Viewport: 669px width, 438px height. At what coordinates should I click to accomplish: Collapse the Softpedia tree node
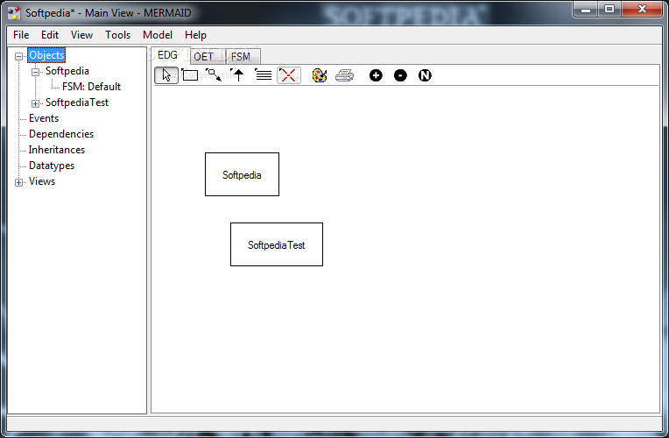[35, 72]
